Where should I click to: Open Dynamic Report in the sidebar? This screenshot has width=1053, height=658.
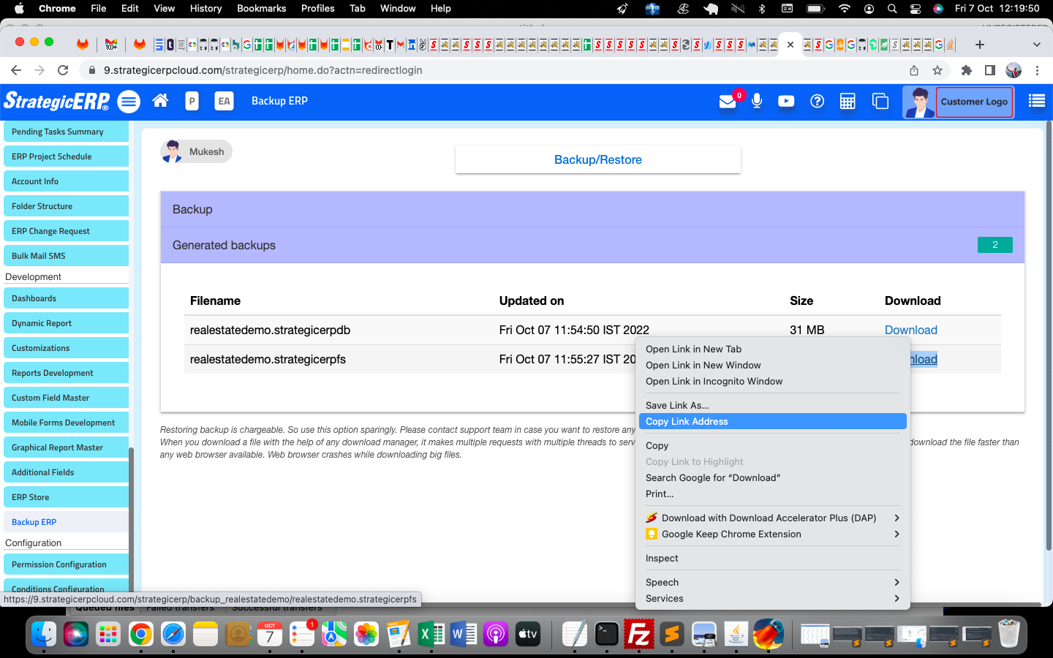point(66,323)
